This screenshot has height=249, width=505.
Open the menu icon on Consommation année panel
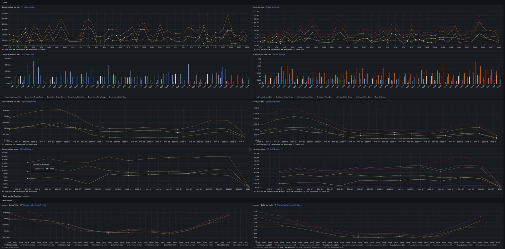250,149
